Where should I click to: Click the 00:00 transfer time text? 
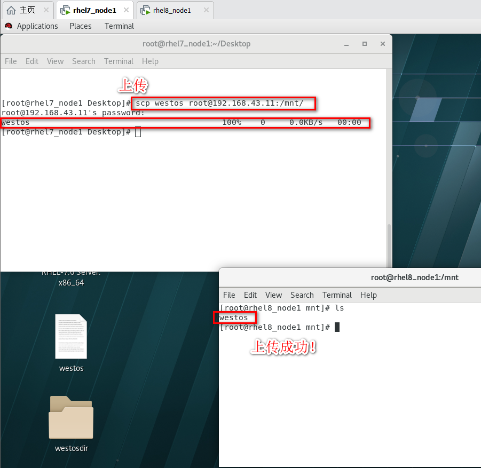pos(349,122)
